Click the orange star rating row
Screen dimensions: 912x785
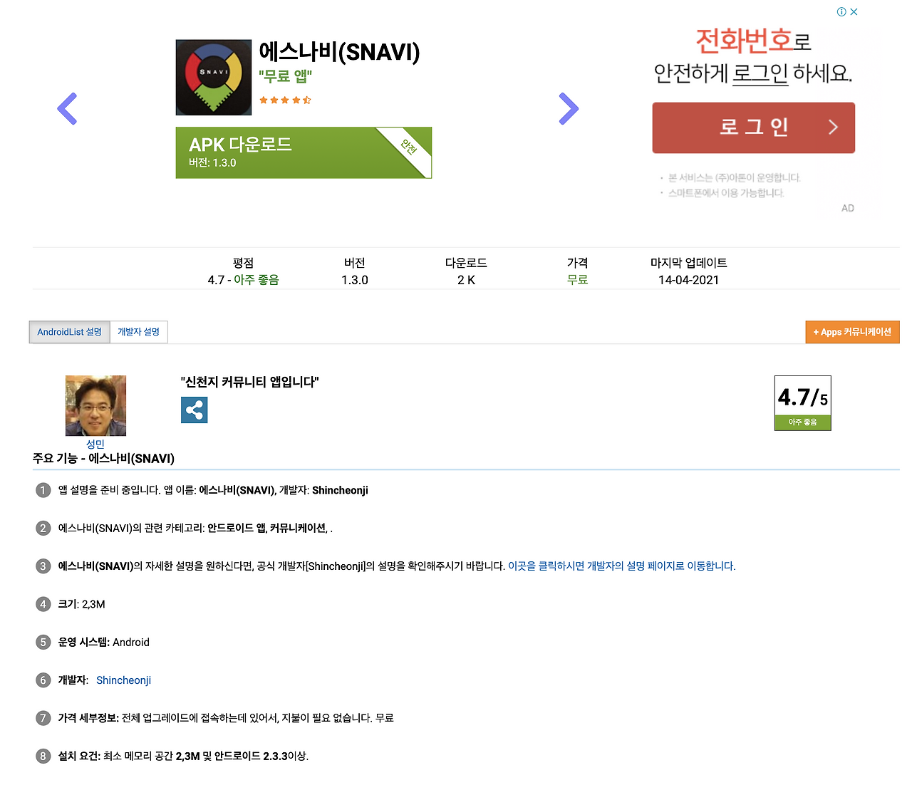click(x=285, y=100)
